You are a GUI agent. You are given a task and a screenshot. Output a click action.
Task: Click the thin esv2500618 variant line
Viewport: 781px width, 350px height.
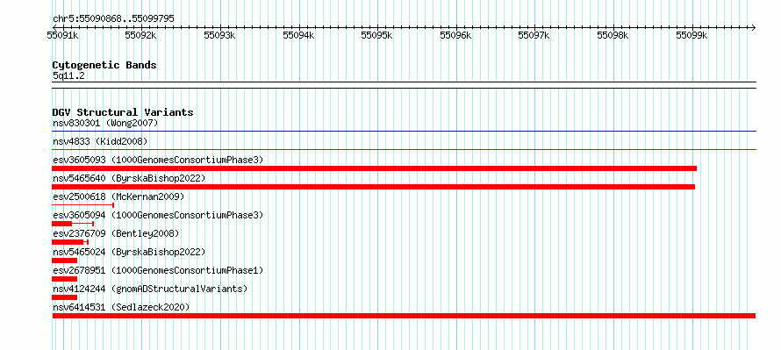click(83, 205)
